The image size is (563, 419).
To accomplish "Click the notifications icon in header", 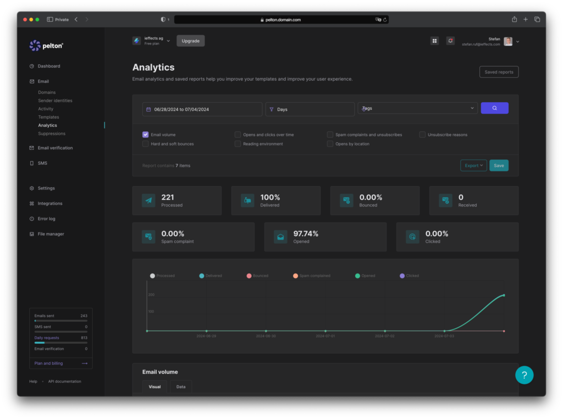I will pos(450,41).
